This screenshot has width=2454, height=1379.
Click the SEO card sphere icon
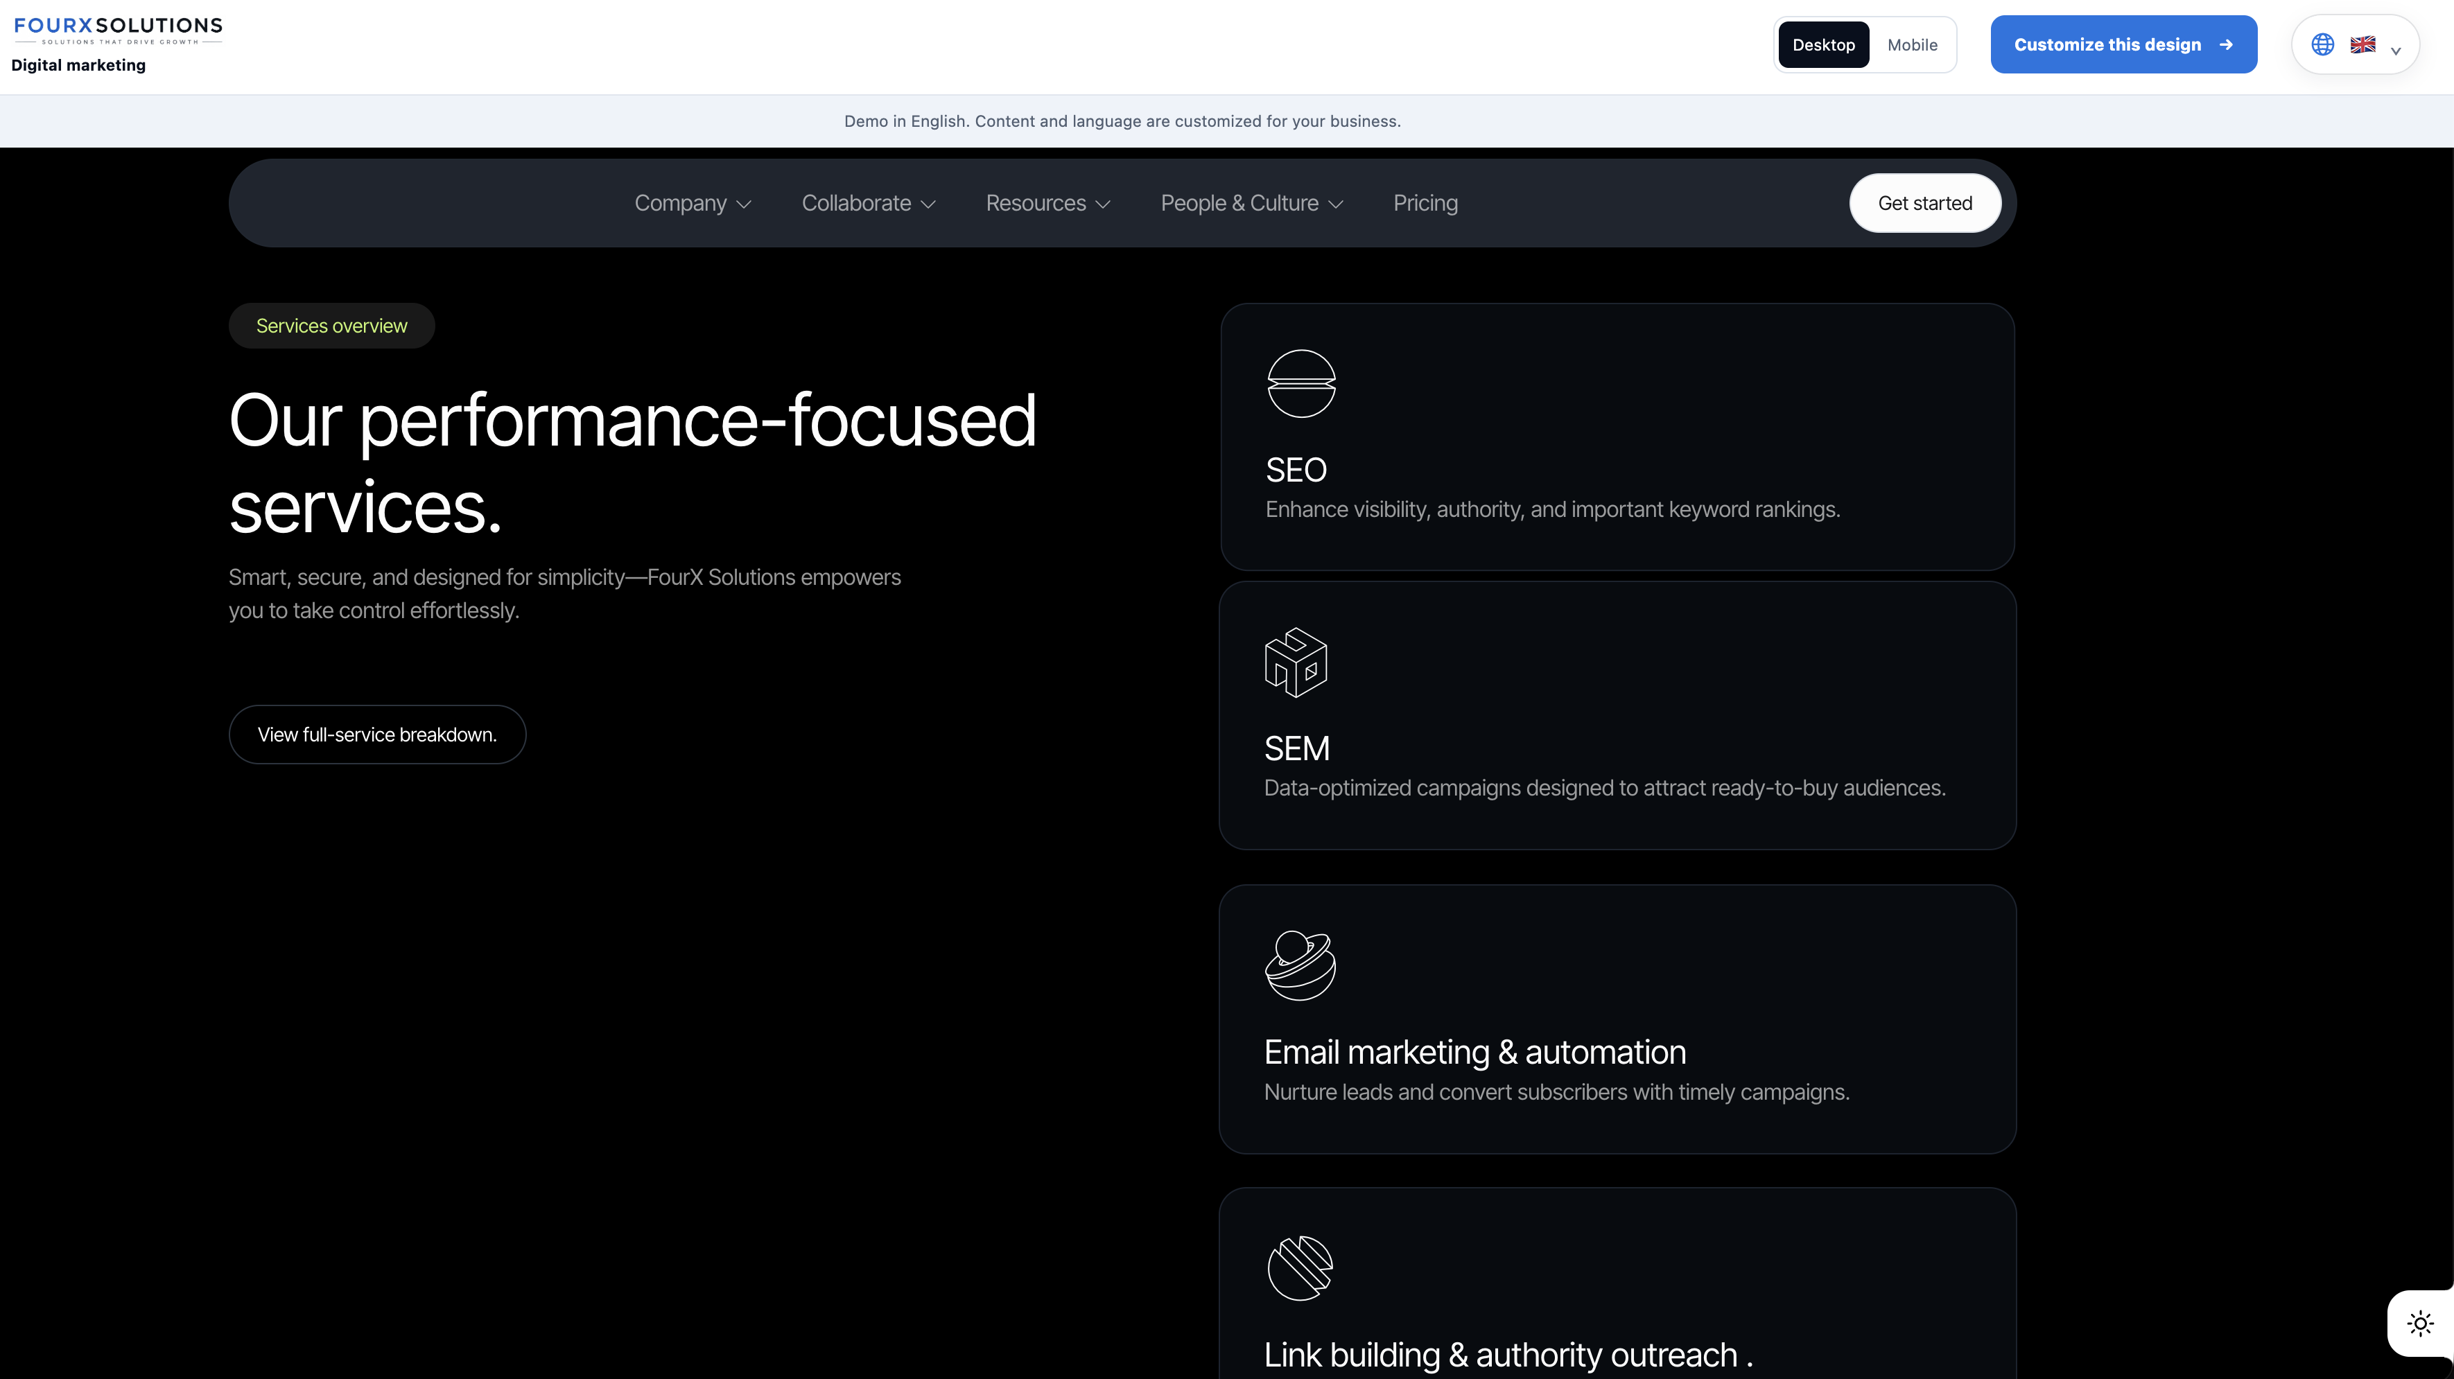(x=1301, y=384)
